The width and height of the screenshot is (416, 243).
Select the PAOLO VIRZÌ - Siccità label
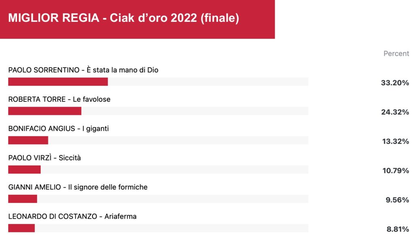pyautogui.click(x=44, y=158)
